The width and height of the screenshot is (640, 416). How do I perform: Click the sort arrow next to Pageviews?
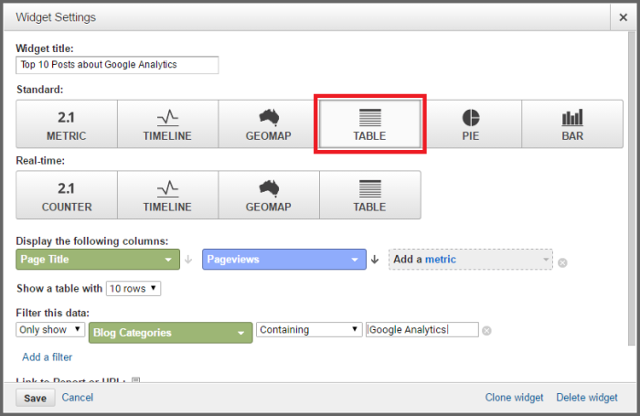(375, 260)
